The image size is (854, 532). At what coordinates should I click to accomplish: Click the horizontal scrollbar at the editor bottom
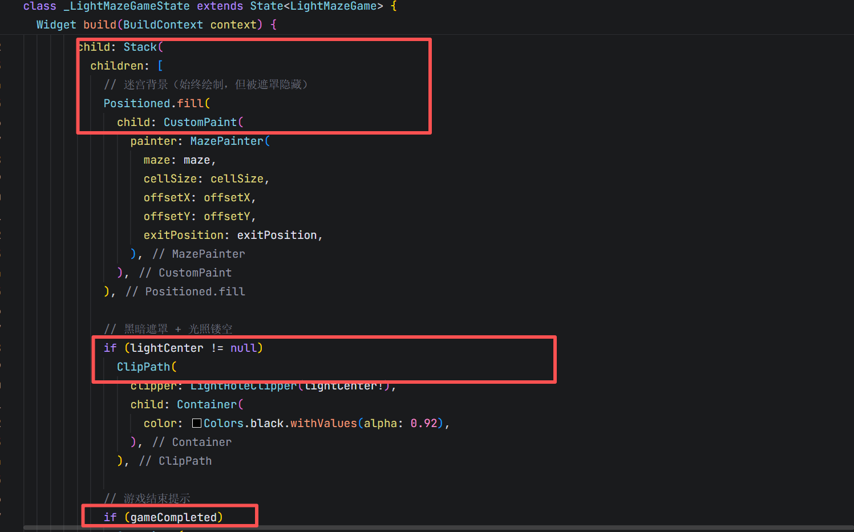438,528
